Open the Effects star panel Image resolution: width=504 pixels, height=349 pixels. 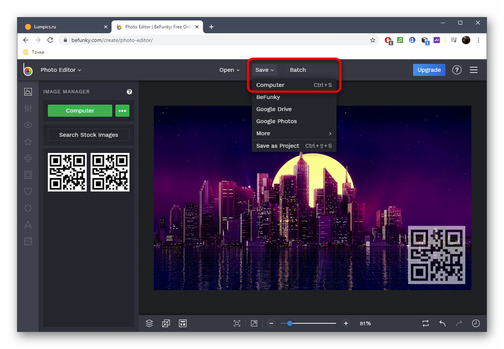click(28, 142)
